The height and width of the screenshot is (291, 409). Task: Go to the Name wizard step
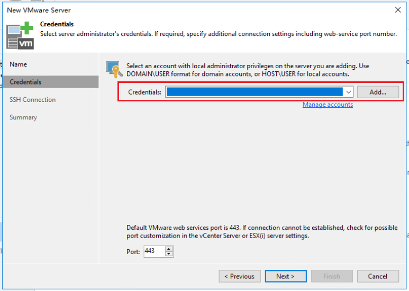(x=19, y=64)
